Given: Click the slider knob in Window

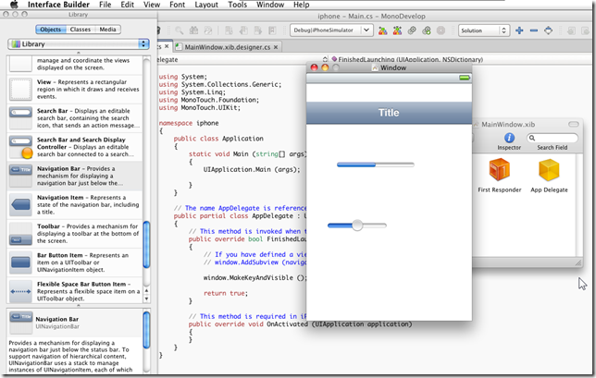Looking at the screenshot, I should [357, 226].
